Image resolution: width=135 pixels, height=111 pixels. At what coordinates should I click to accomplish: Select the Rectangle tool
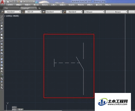click(x=2, y=29)
